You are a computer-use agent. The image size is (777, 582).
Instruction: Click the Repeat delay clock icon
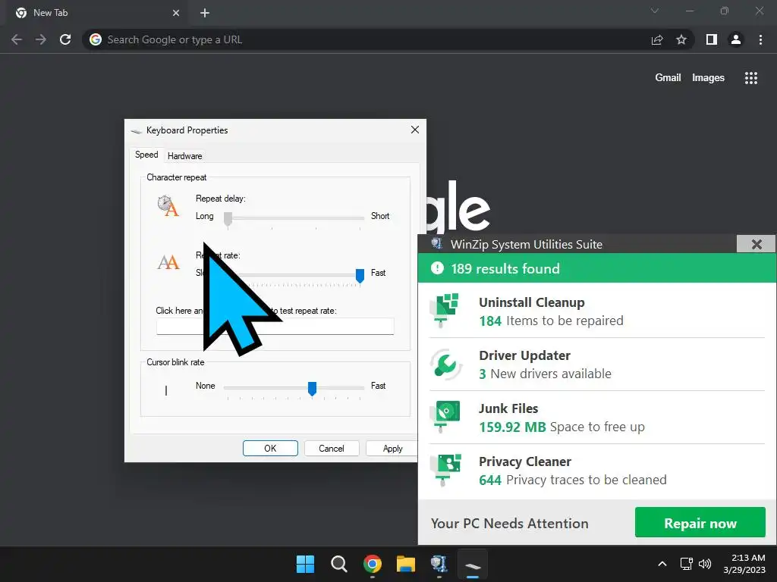pyautogui.click(x=168, y=206)
